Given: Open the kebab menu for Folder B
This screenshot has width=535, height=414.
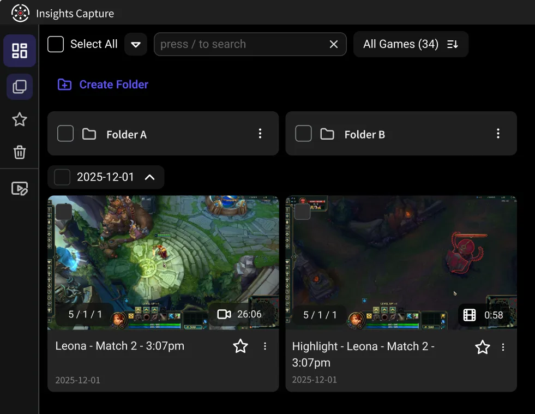Looking at the screenshot, I should 498,133.
